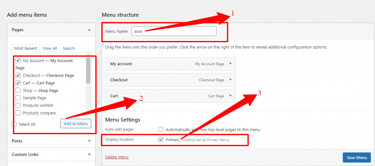
Task: Collapse the Pages panel arrow
Action: [89, 30]
